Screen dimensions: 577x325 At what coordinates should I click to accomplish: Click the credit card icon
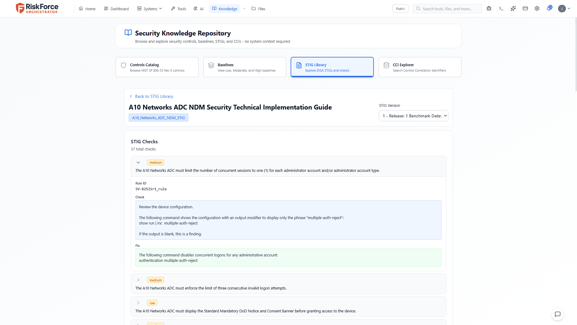pyautogui.click(x=525, y=9)
